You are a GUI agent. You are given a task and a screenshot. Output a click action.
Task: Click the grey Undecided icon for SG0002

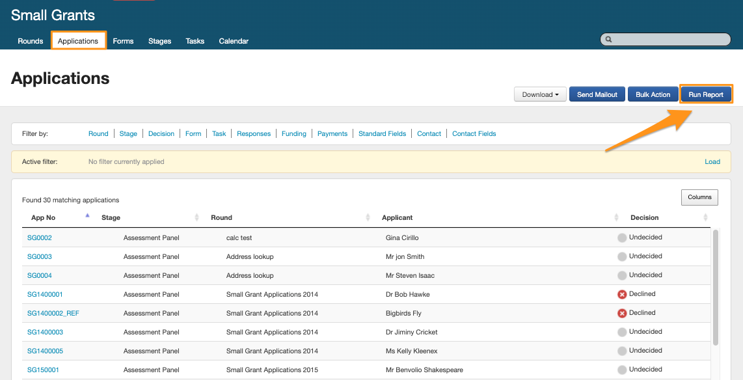pyautogui.click(x=622, y=238)
